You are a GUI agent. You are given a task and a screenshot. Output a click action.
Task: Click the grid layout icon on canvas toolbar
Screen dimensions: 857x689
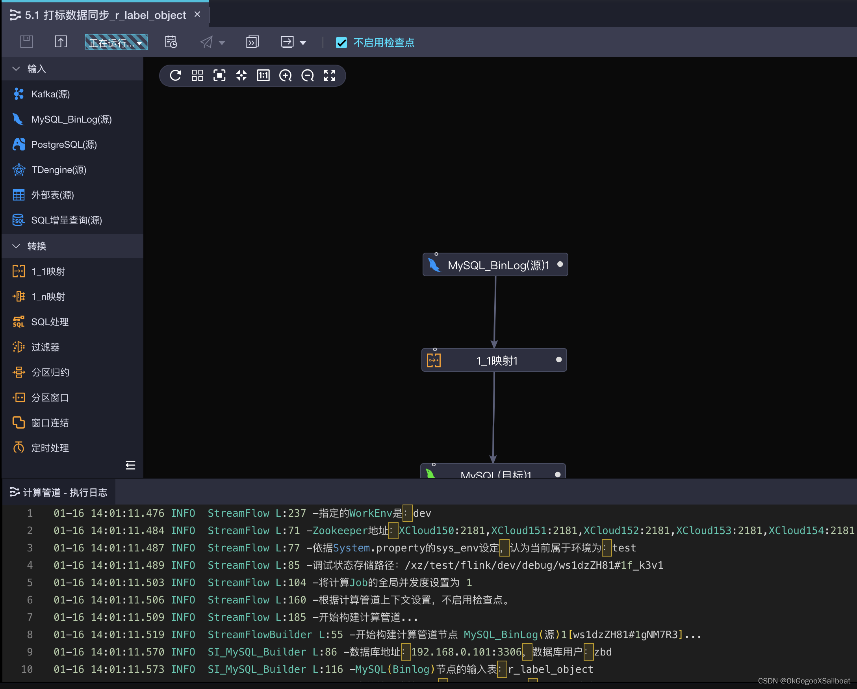pos(197,75)
